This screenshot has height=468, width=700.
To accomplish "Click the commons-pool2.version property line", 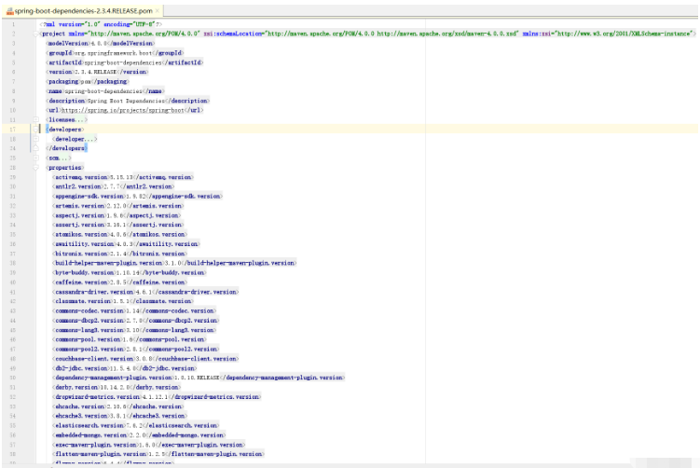I will tap(136, 350).
